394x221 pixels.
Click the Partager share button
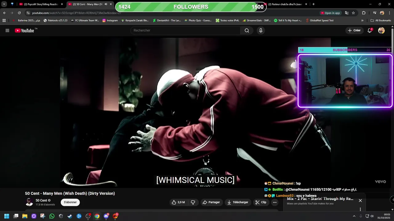[211, 202]
